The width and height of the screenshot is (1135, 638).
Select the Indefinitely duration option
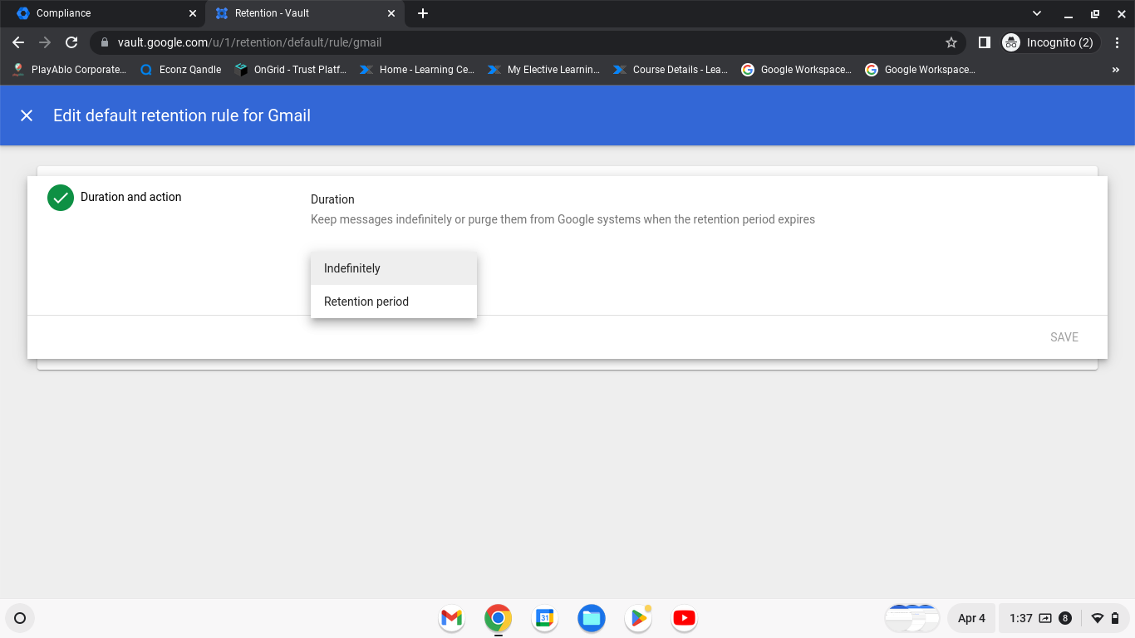coord(394,268)
